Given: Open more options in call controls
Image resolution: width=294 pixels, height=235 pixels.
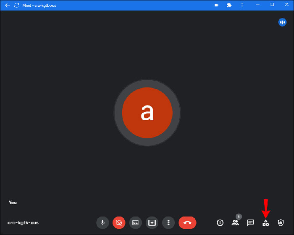Looking at the screenshot, I should (x=168, y=222).
